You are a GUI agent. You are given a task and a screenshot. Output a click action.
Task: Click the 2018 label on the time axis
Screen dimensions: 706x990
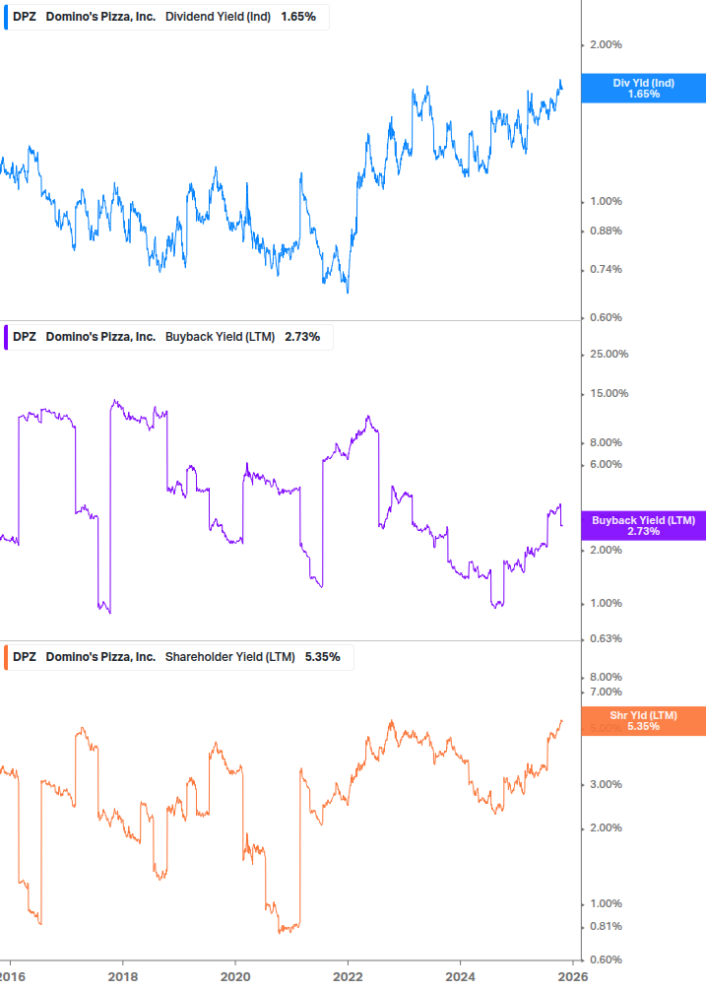[x=122, y=976]
